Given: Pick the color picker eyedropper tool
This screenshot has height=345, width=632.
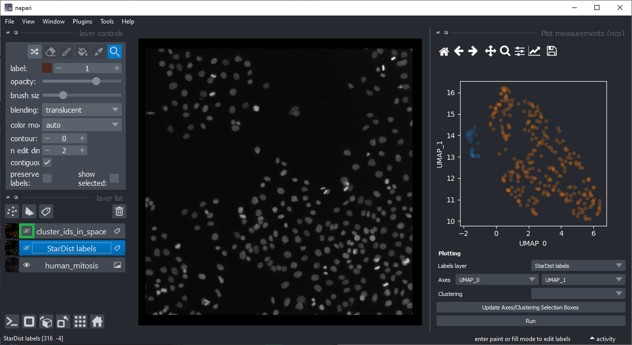Looking at the screenshot, I should click(99, 52).
